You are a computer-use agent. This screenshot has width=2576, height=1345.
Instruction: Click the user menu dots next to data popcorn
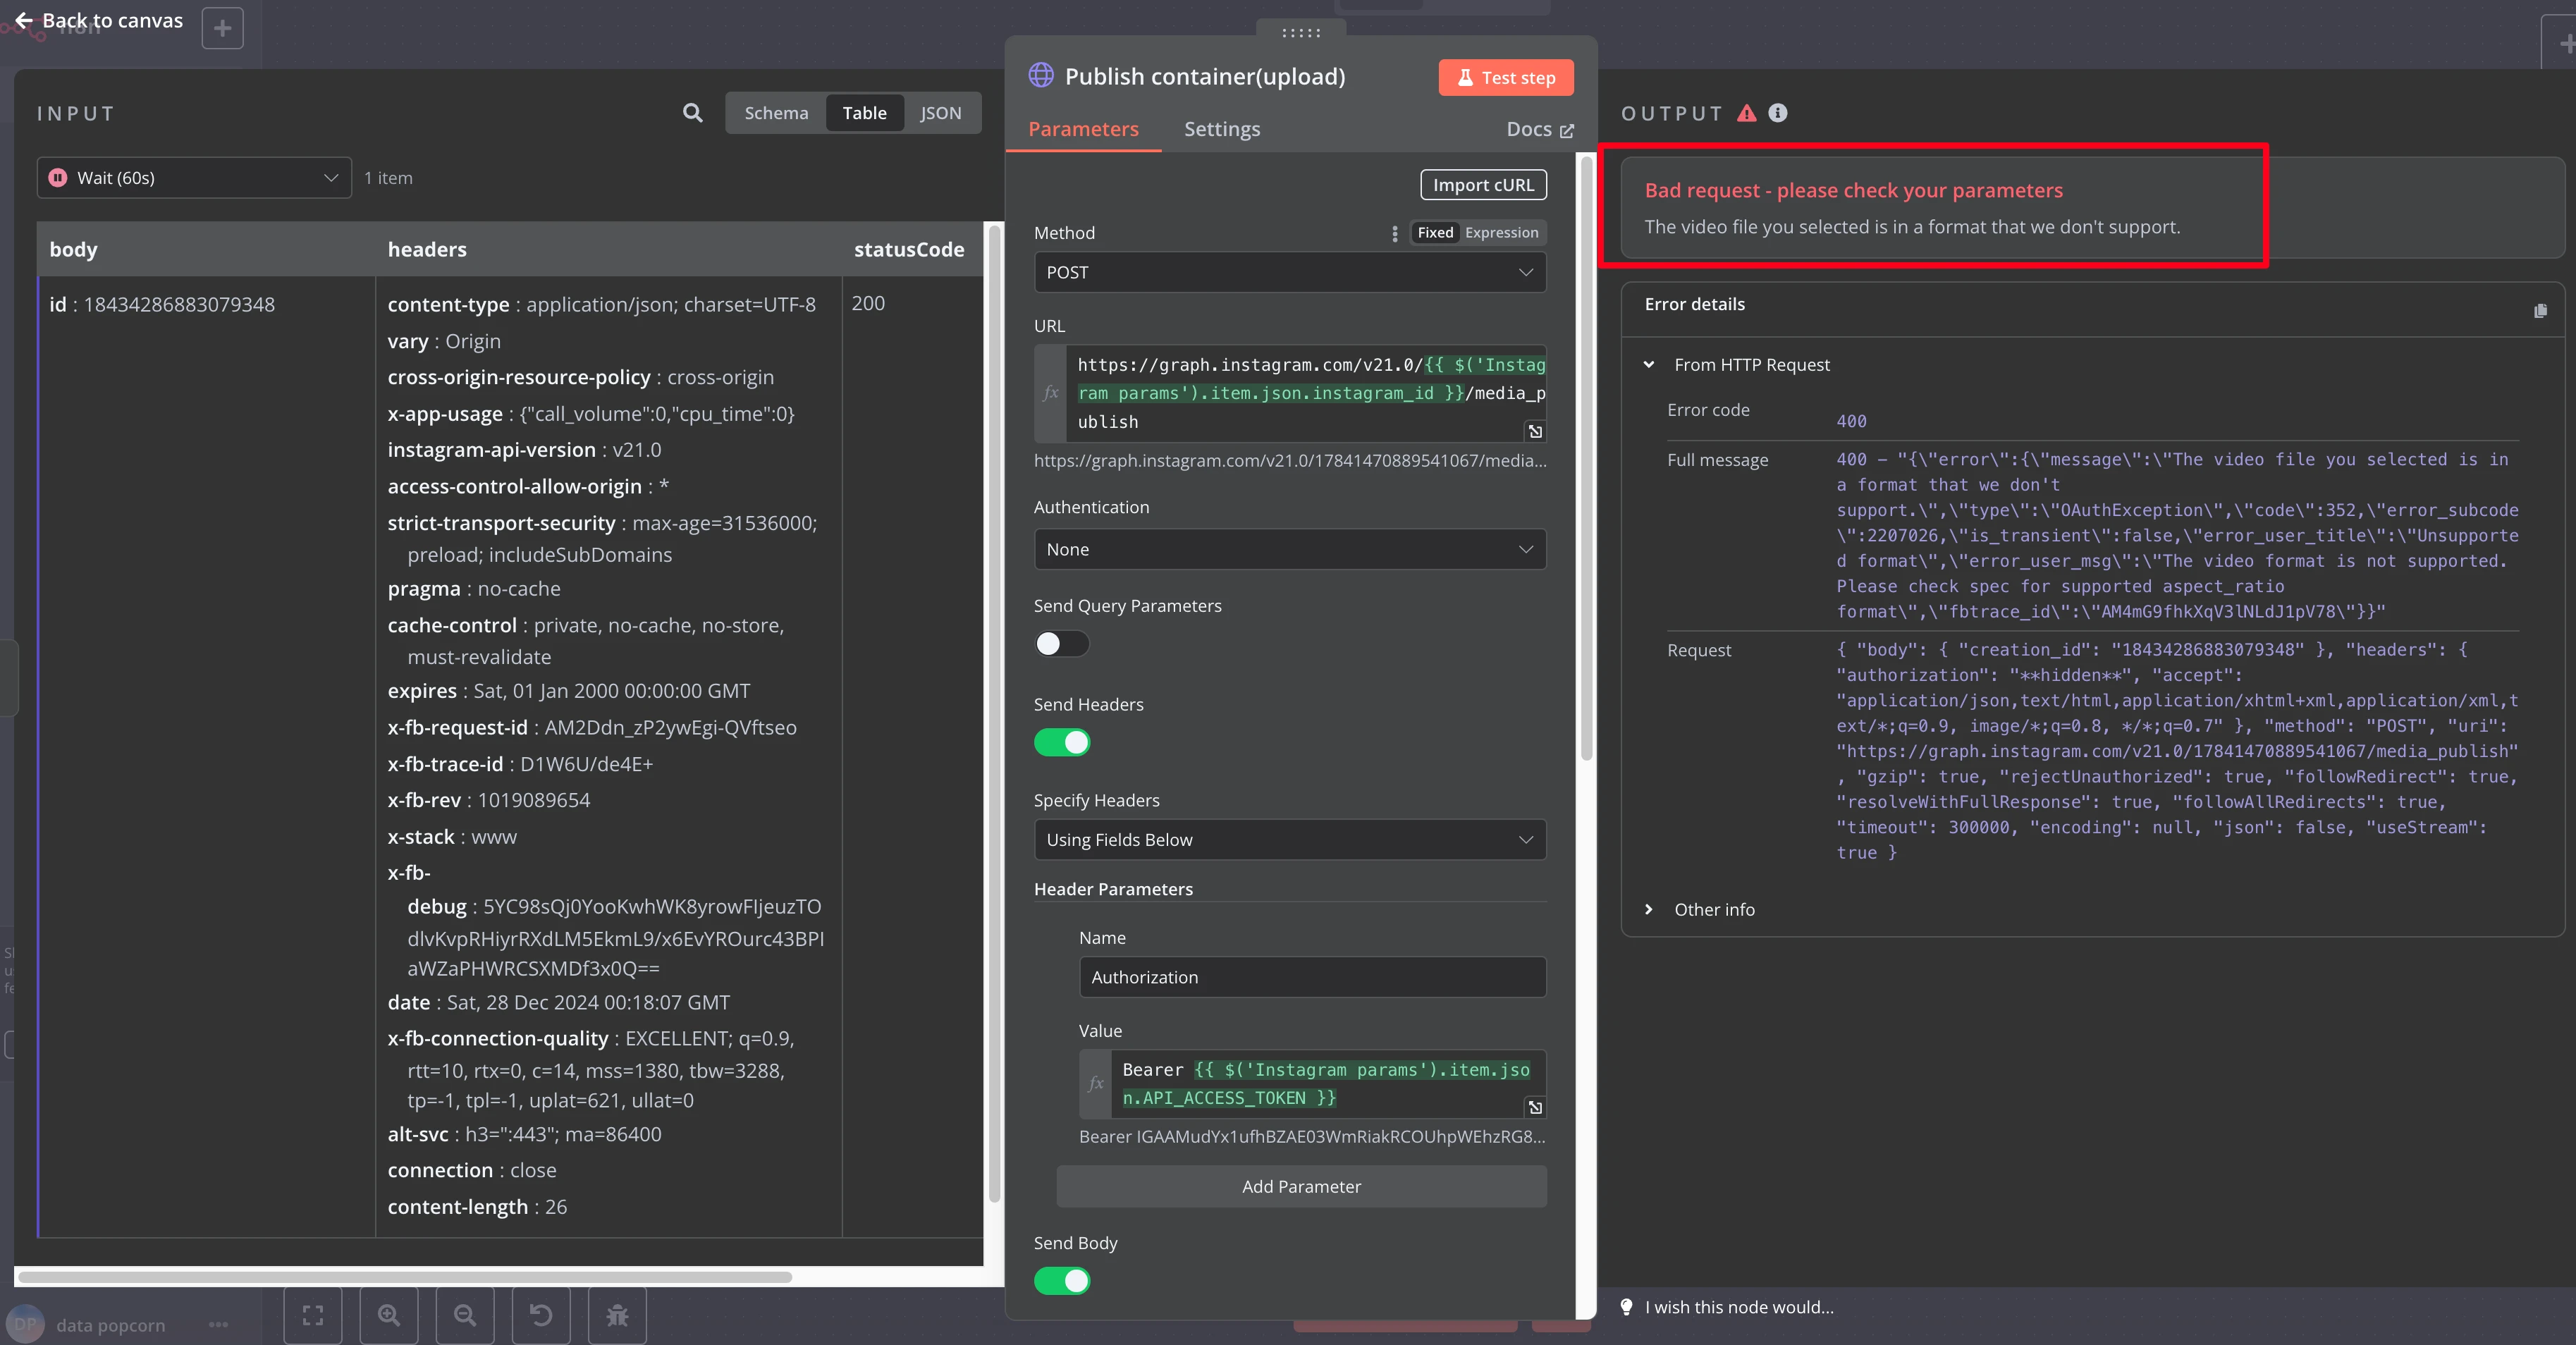tap(218, 1325)
